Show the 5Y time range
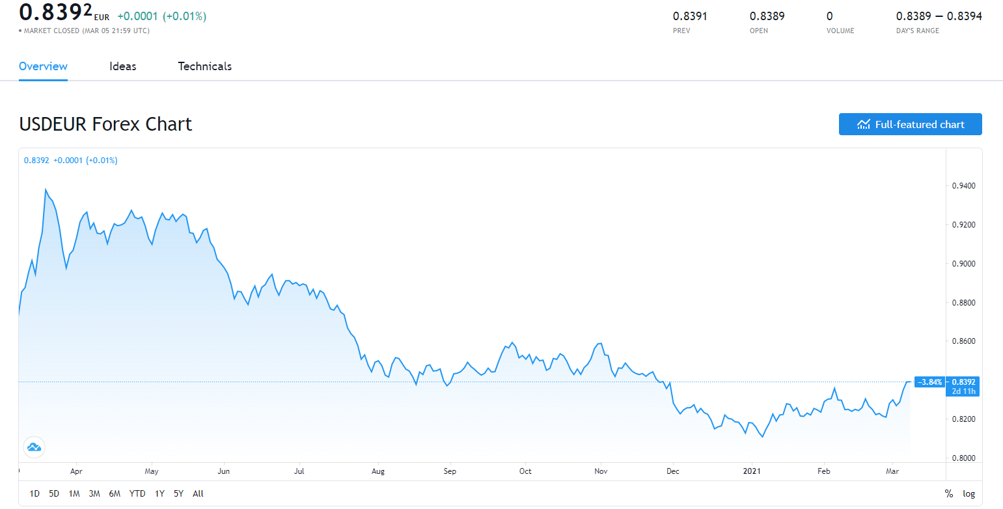 pyautogui.click(x=178, y=493)
